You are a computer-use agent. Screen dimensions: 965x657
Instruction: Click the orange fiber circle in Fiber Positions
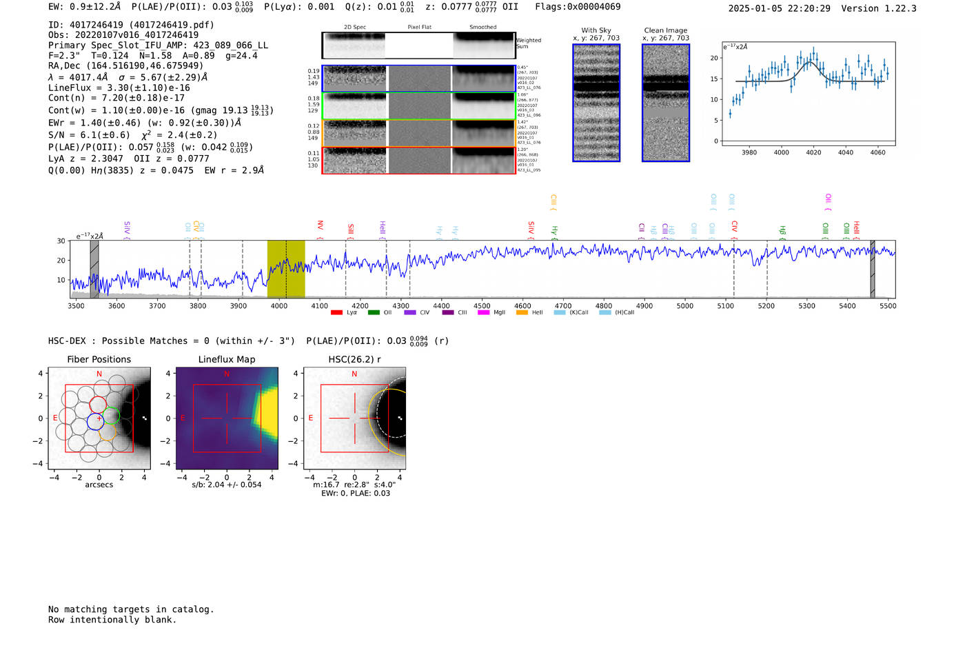(x=108, y=432)
